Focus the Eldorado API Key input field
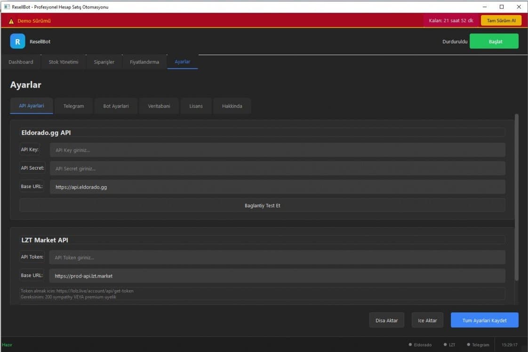 click(278, 150)
